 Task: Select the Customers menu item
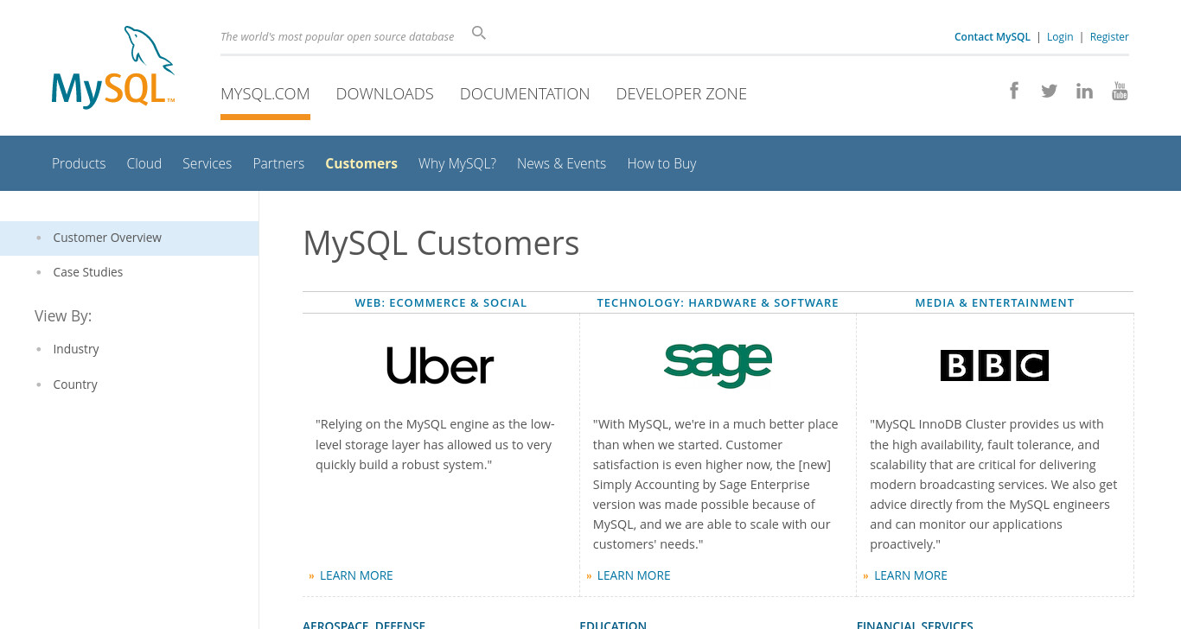tap(361, 163)
